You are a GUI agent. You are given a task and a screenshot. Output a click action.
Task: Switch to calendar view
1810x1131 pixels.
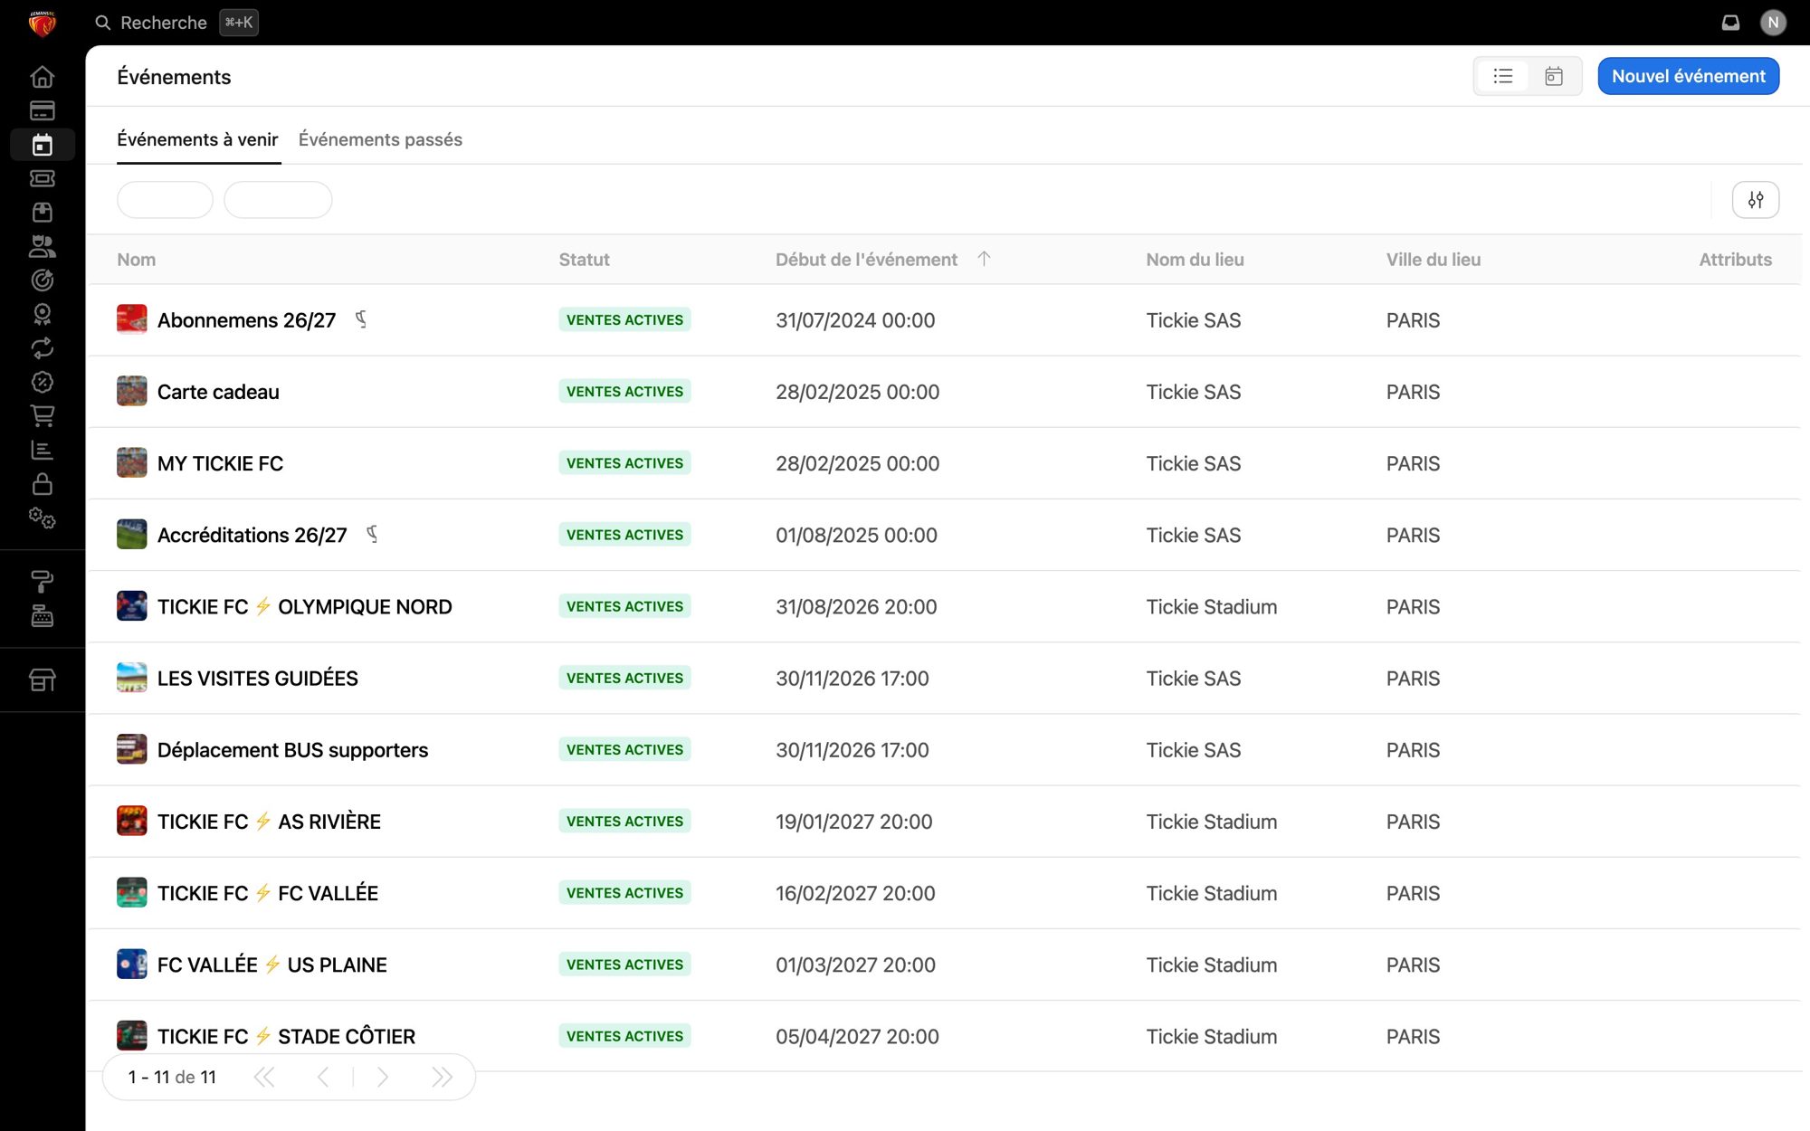[1554, 76]
